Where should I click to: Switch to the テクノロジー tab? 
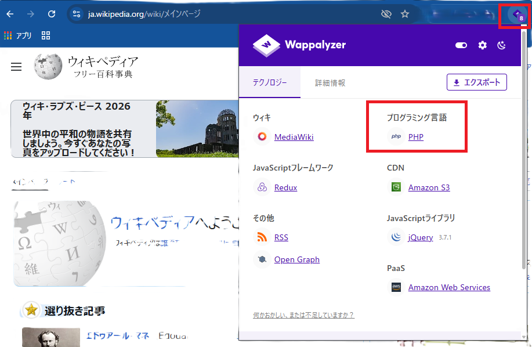click(x=270, y=82)
